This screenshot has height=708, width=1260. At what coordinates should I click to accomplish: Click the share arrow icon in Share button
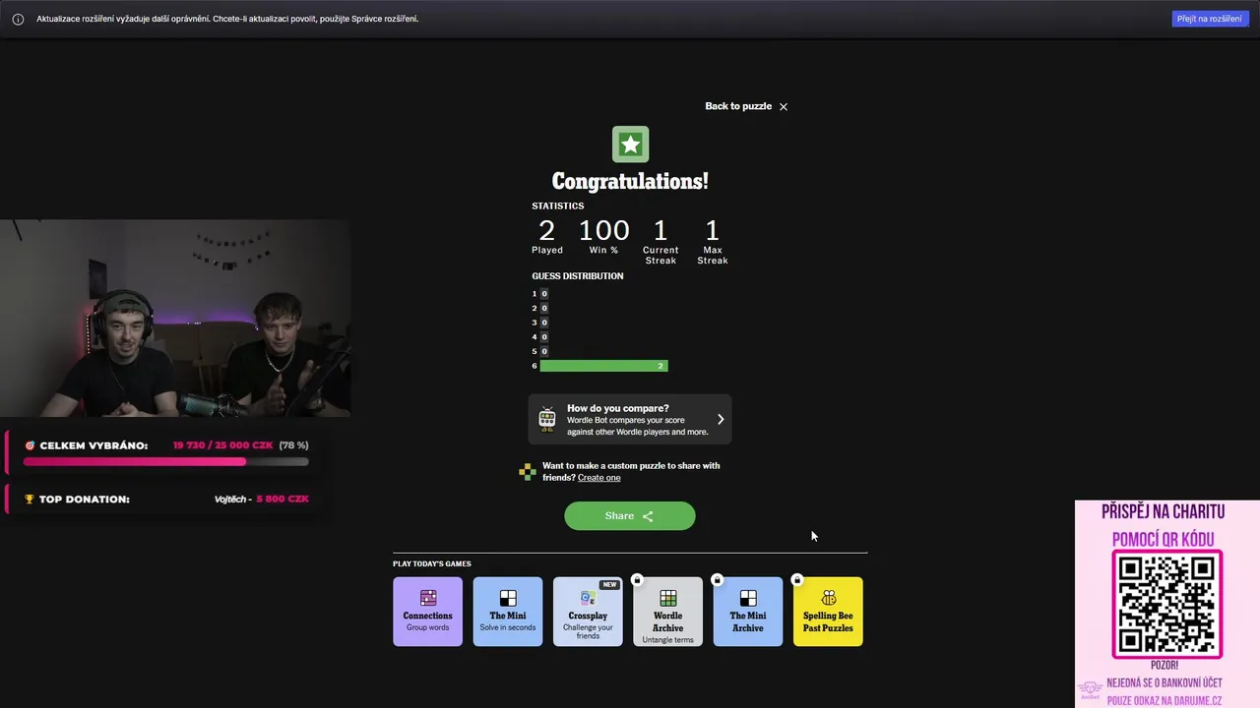point(648,516)
